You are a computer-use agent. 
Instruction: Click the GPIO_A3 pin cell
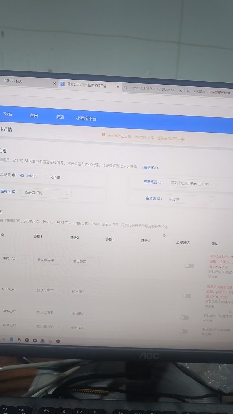[x=9, y=325]
